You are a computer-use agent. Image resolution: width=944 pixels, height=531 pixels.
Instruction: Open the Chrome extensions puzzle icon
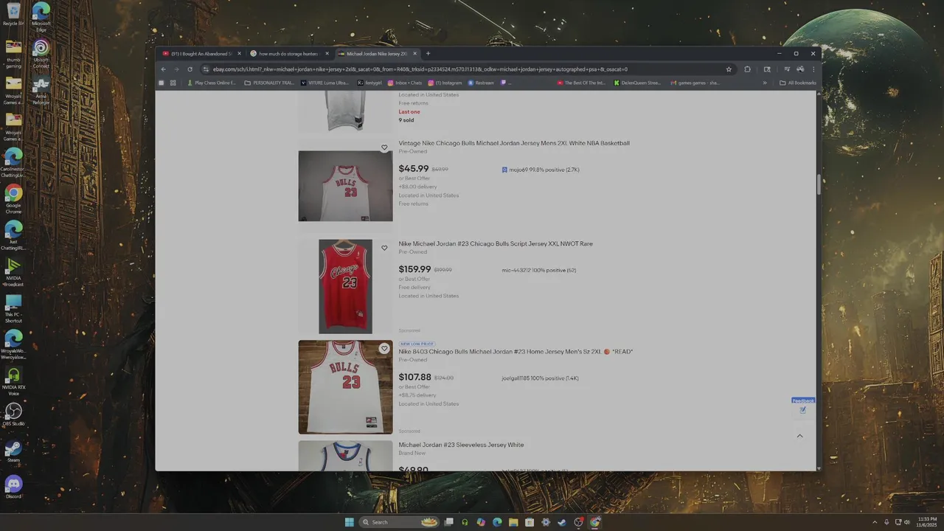[x=747, y=69]
